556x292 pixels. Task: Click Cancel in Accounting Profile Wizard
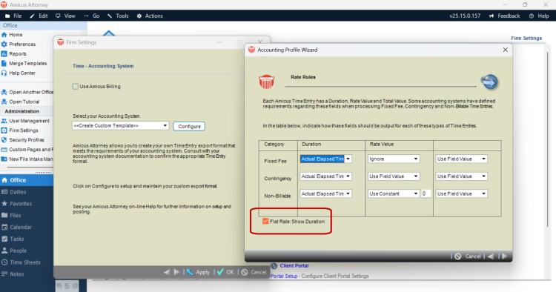tap(468, 256)
